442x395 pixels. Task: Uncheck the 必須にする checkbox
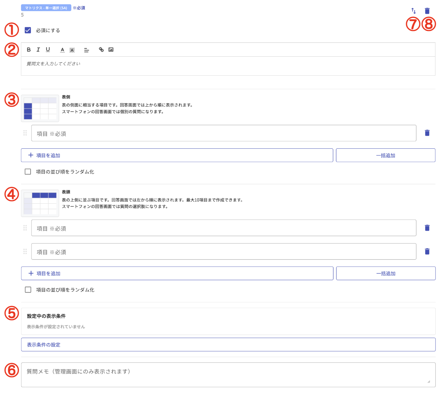(x=28, y=30)
